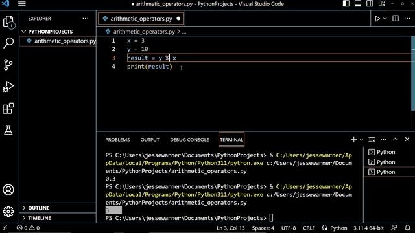Toggle the primary side bar layout icon
Screen dimensions: 415x233
coord(346,4)
